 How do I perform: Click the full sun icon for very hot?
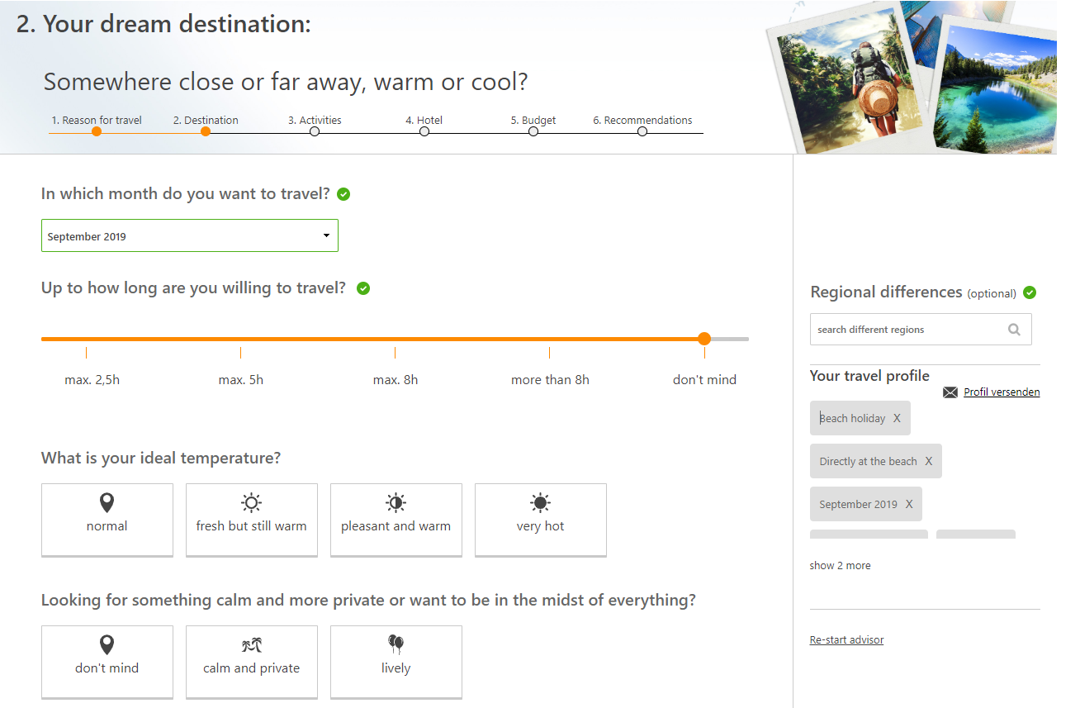(x=540, y=502)
